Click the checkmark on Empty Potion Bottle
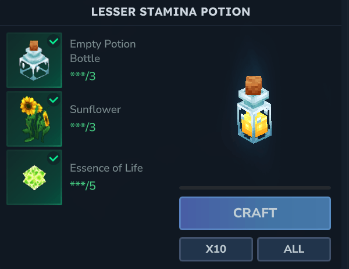 coord(54,41)
